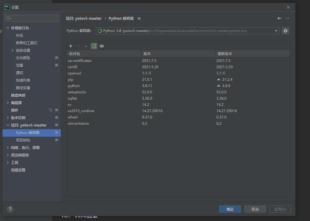This screenshot has height=221, width=310.
Task: Click project-level icon beside 范围
Action: coord(56,65)
